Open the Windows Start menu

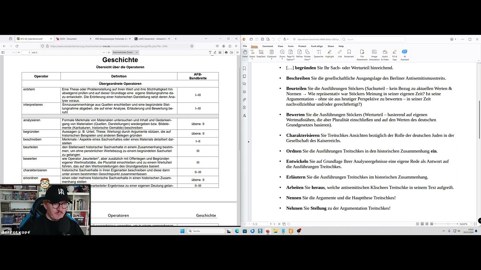pos(182,231)
